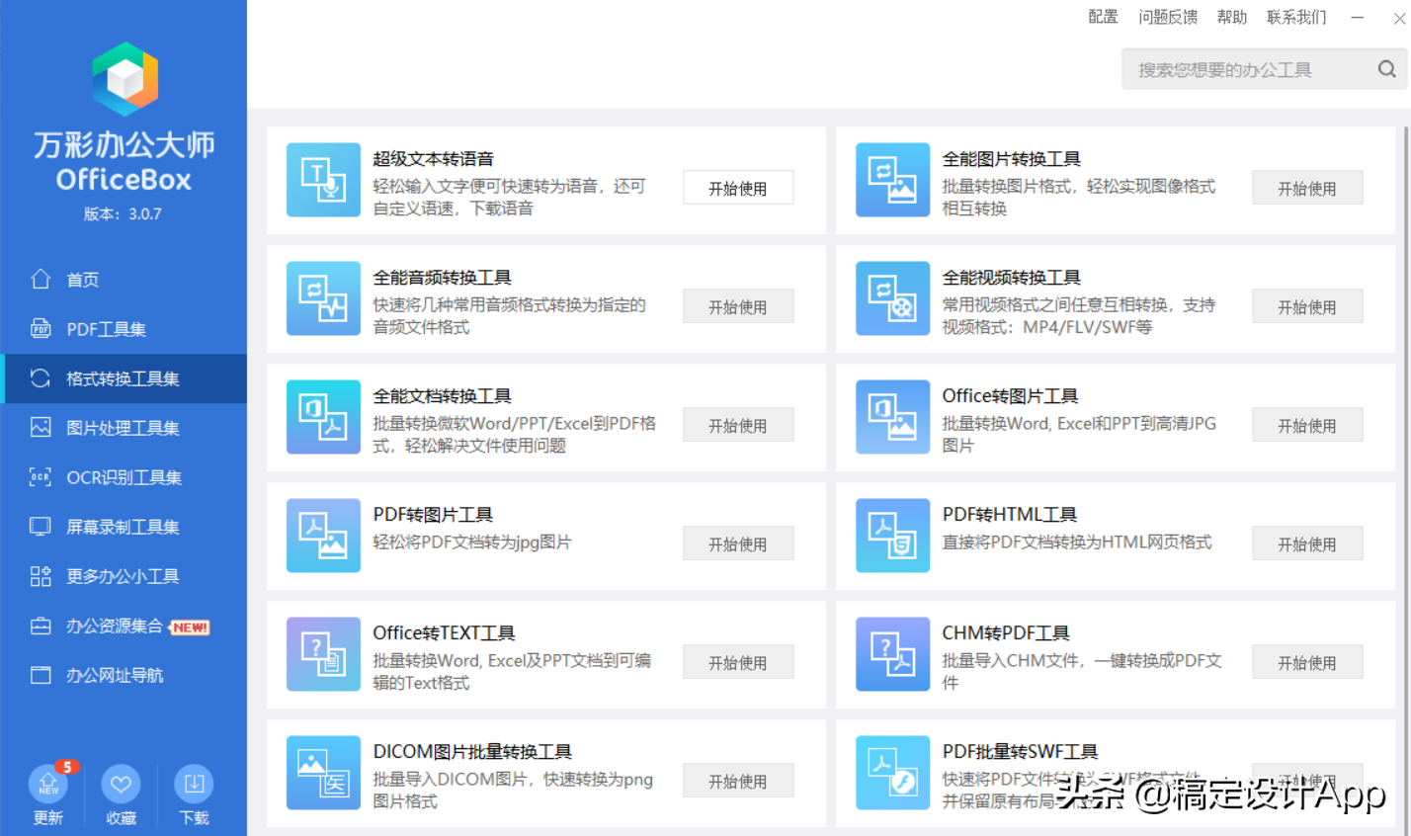The width and height of the screenshot is (1411, 836).
Task: Click the 更多办公小工具 grid icon
Action: [x=41, y=575]
